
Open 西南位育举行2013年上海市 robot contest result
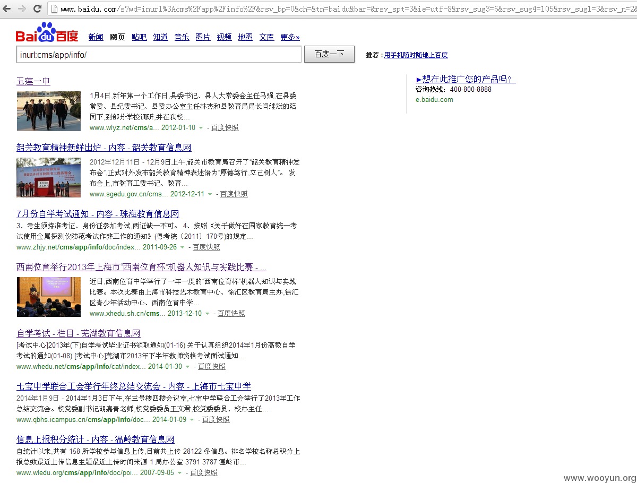141,267
